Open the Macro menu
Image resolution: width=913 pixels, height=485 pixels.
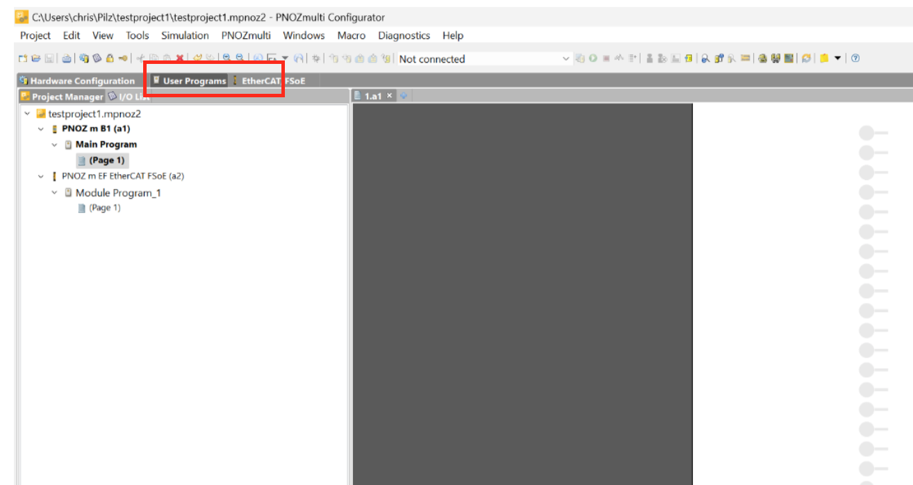tap(352, 35)
